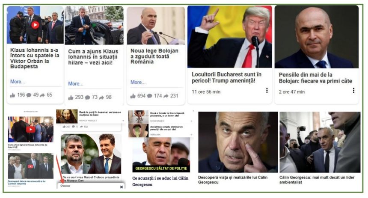Open Descoperă viața și realizările lui Călin Georgescu

coord(233,180)
